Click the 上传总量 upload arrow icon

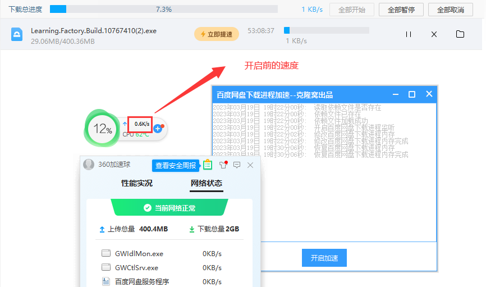102,229
